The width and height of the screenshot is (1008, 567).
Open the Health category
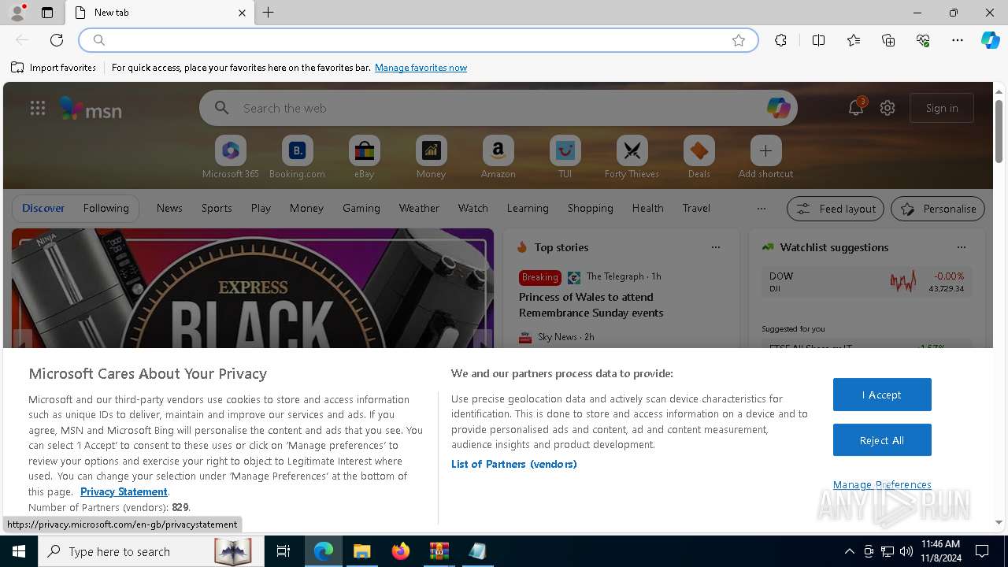[647, 208]
